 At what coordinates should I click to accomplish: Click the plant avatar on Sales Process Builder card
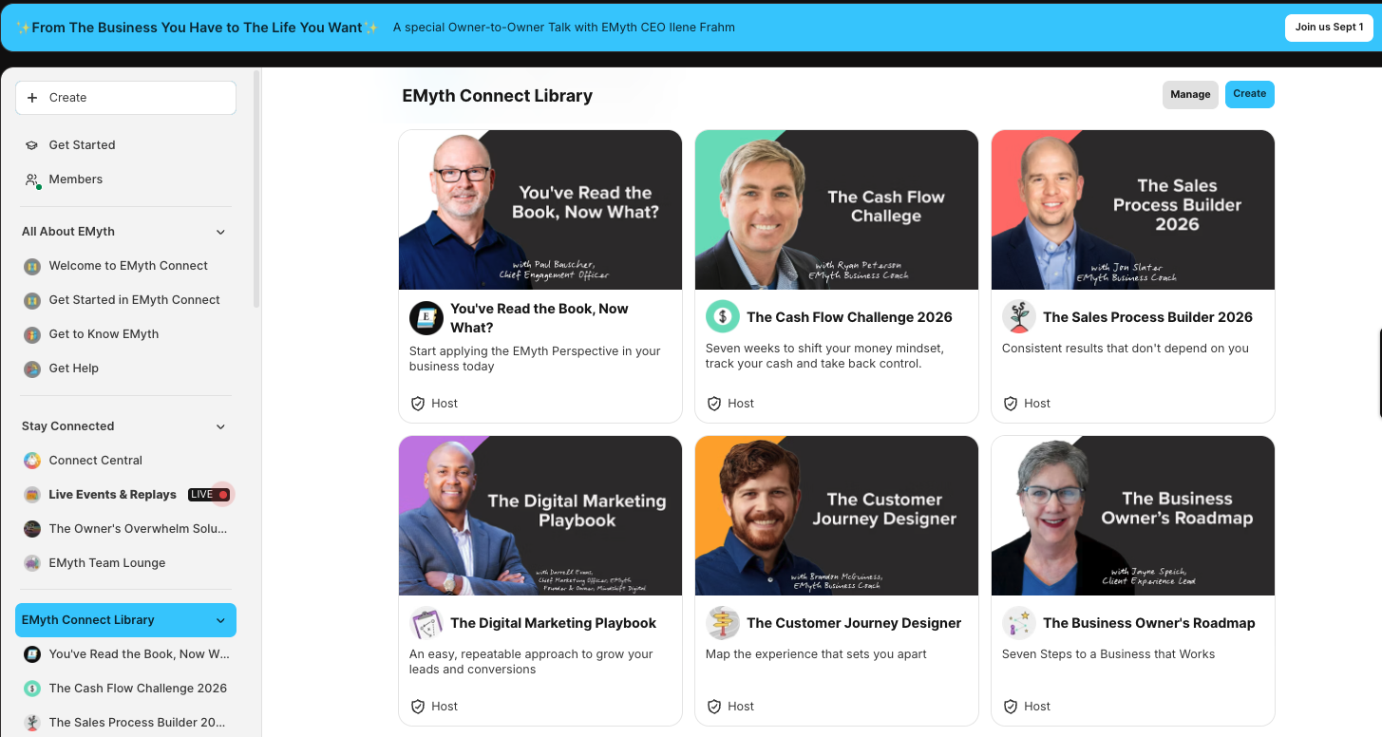click(1019, 317)
